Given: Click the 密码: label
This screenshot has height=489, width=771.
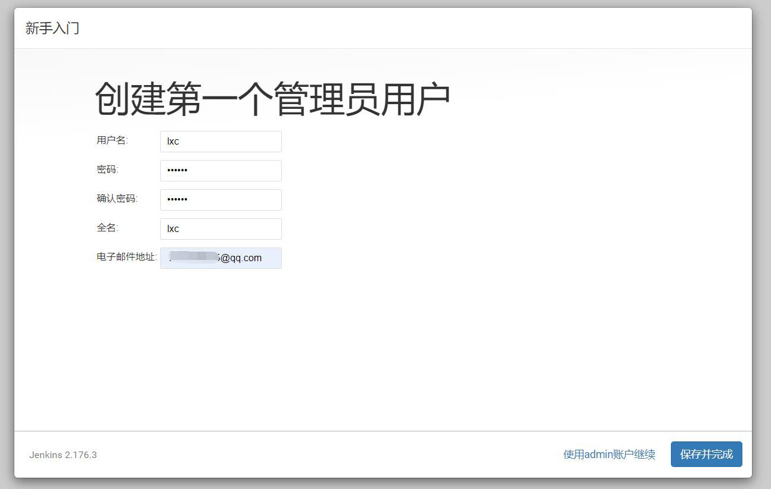Looking at the screenshot, I should pyautogui.click(x=108, y=170).
